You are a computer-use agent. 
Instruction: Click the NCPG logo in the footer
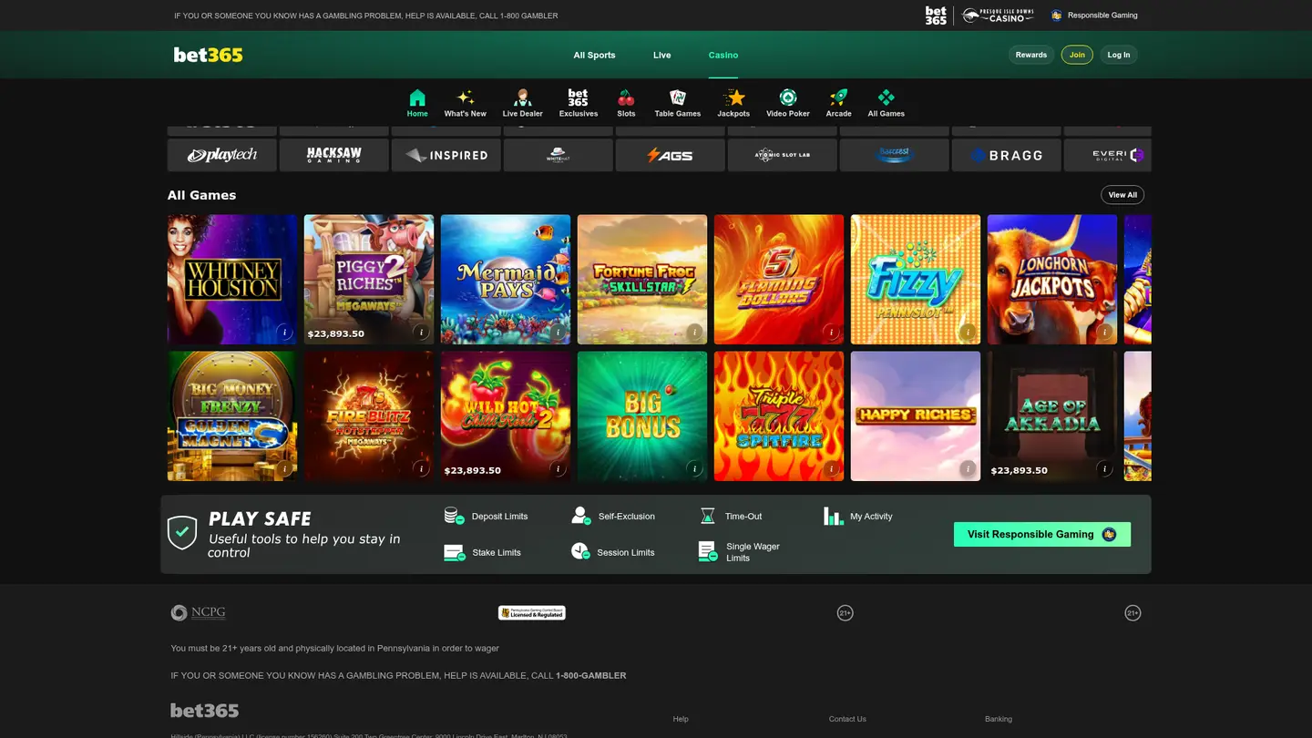point(198,613)
